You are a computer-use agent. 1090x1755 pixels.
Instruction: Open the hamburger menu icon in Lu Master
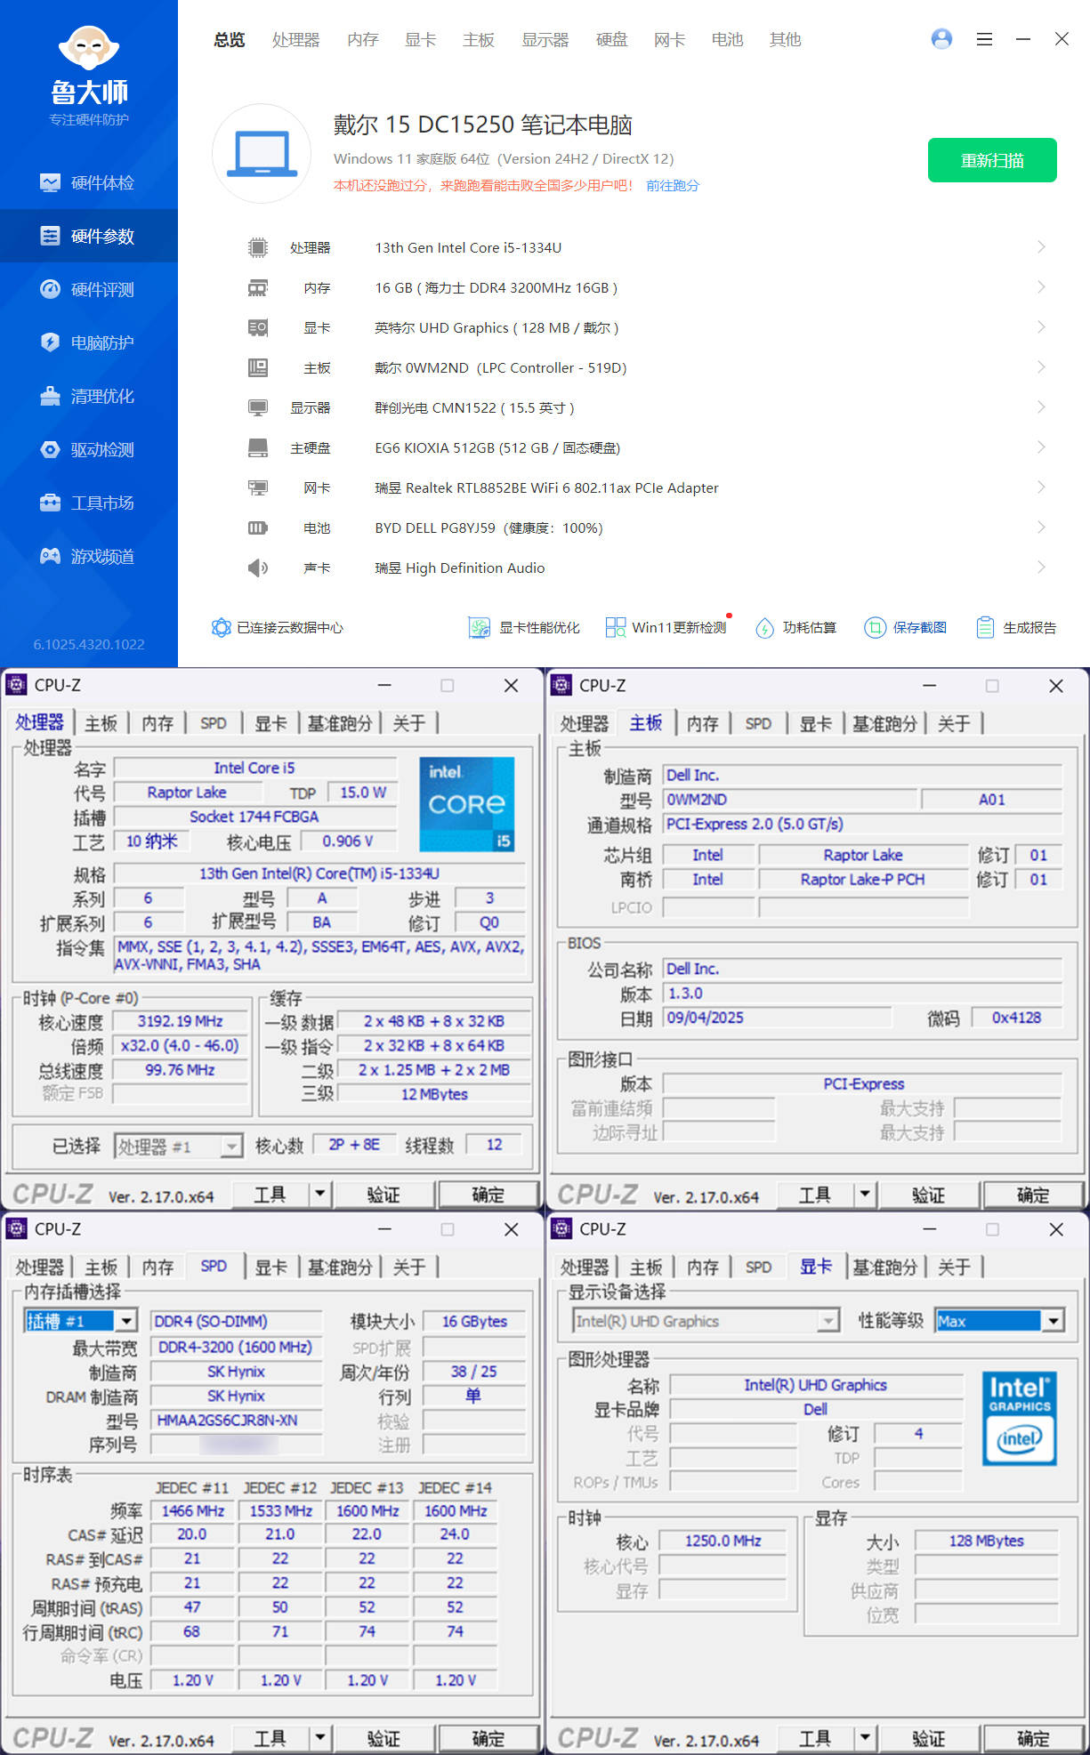click(x=984, y=39)
